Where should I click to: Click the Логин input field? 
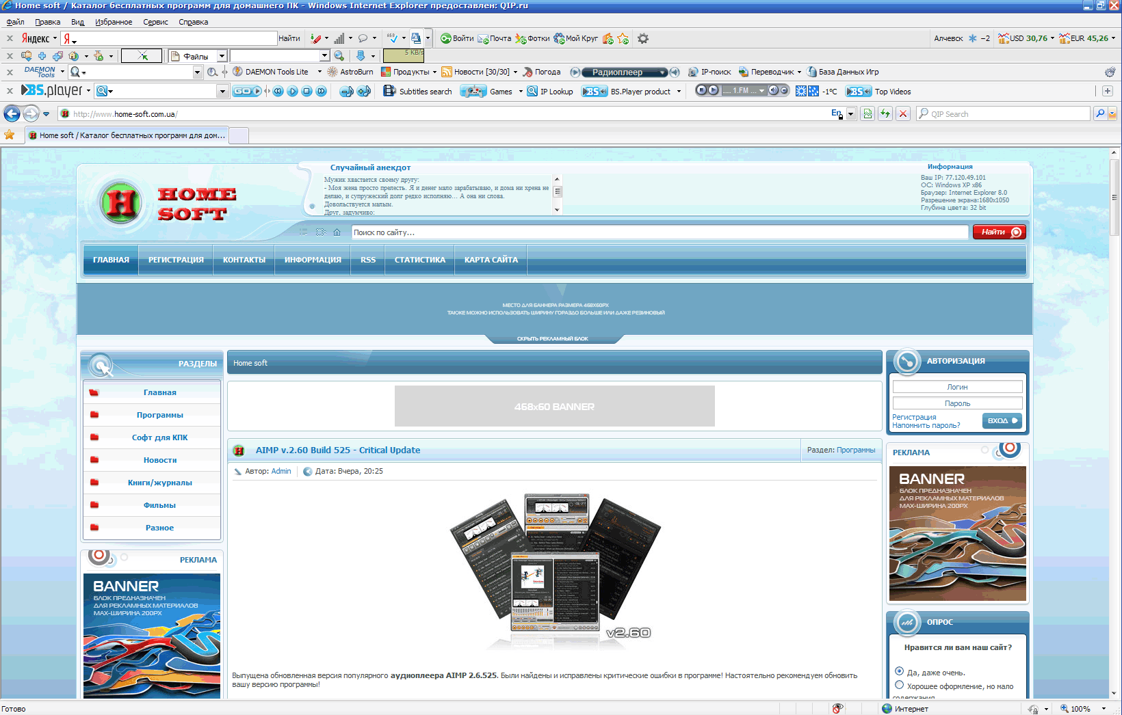[956, 387]
